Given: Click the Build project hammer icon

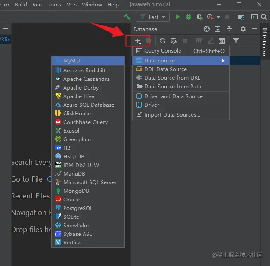Looking at the screenshot, I should [127, 17].
